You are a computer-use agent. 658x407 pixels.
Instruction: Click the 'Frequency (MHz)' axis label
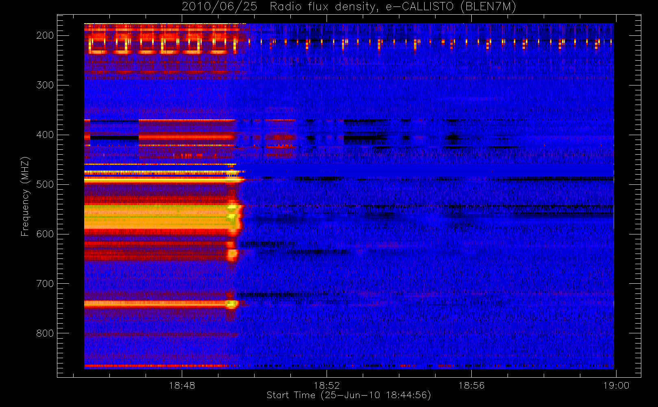click(25, 196)
